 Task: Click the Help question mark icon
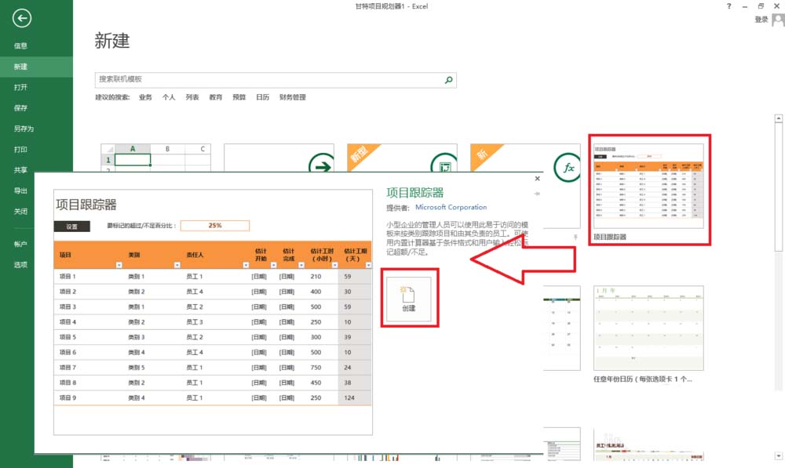(728, 6)
